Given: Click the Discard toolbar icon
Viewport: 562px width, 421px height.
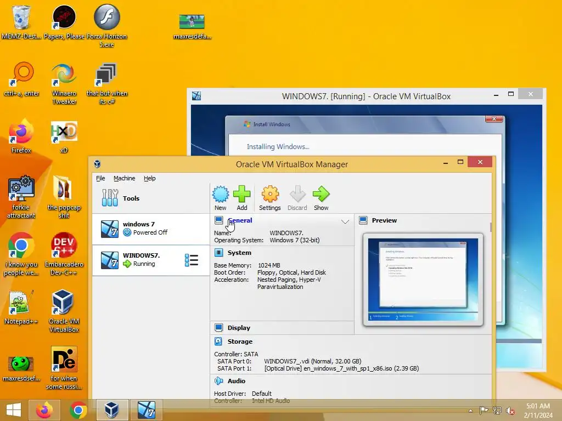Looking at the screenshot, I should 297,195.
